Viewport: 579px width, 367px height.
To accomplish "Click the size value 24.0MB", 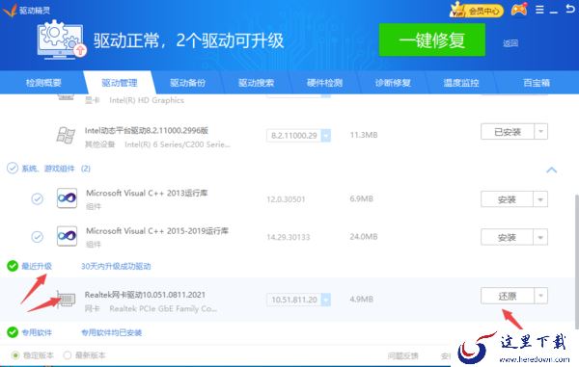I will coord(364,237).
